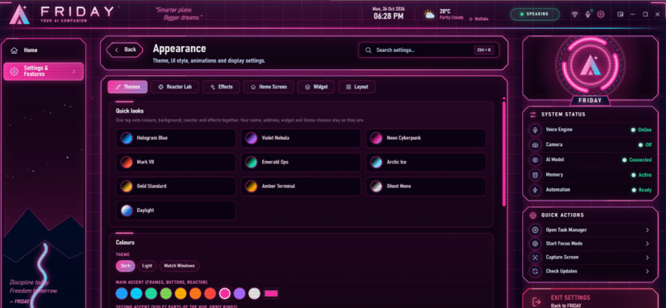Image resolution: width=666 pixels, height=308 pixels.
Task: Apply the Arctic Ice quick look
Action: coord(426,162)
